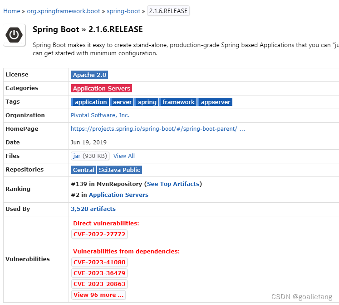
Task: Click the Organization row label
Action: [25, 115]
